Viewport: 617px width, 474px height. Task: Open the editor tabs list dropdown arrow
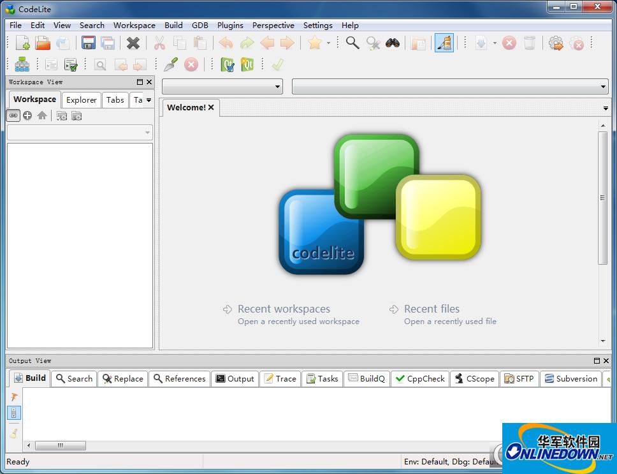(x=606, y=108)
